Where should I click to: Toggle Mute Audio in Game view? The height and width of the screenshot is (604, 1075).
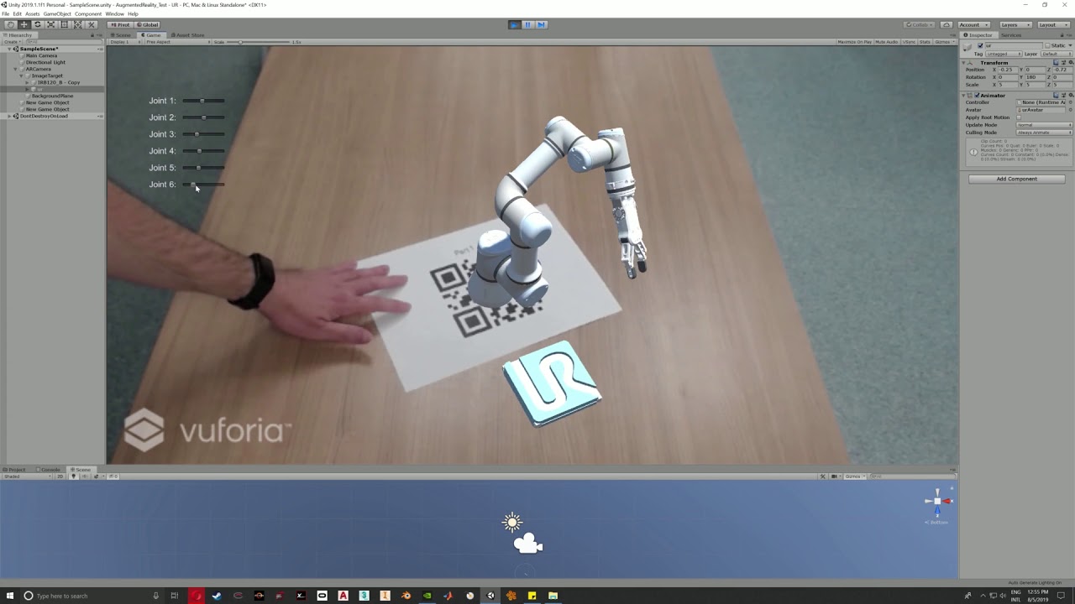(x=887, y=42)
